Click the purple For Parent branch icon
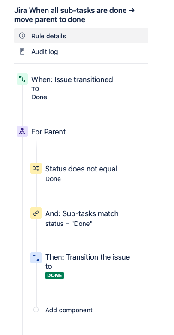This screenshot has height=335, width=174. (x=22, y=131)
